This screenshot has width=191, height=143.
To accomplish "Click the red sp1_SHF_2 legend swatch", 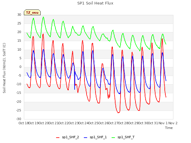I will [x=58, y=138].
